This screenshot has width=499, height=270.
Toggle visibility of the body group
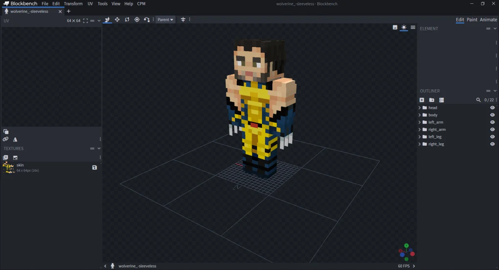pos(492,115)
